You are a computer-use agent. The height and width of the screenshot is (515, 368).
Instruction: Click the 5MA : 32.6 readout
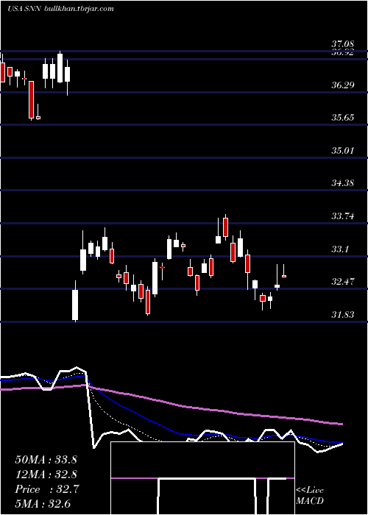[43, 504]
